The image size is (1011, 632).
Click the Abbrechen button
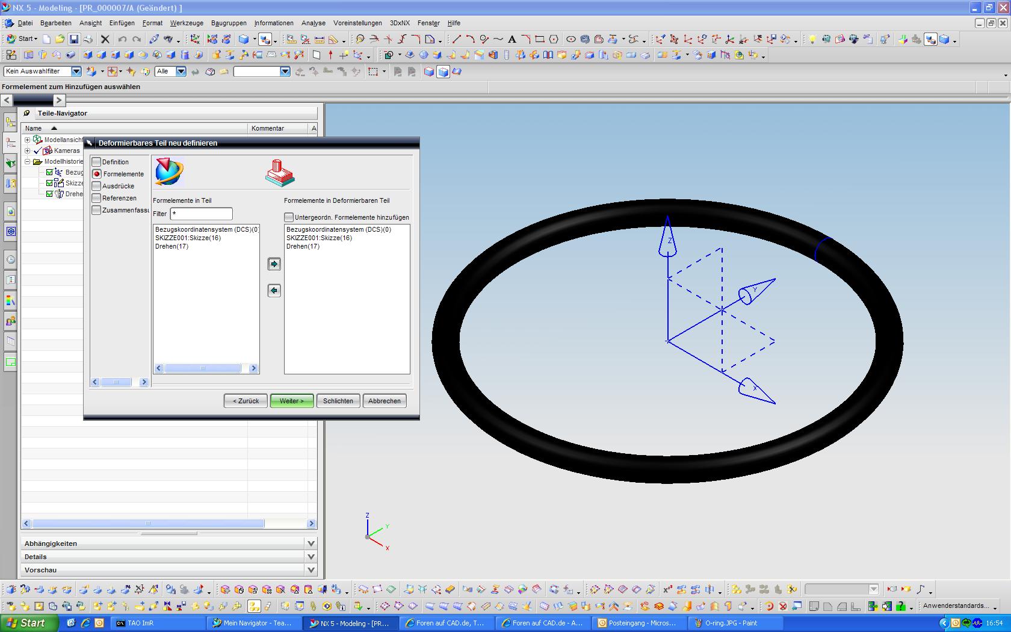(x=385, y=401)
